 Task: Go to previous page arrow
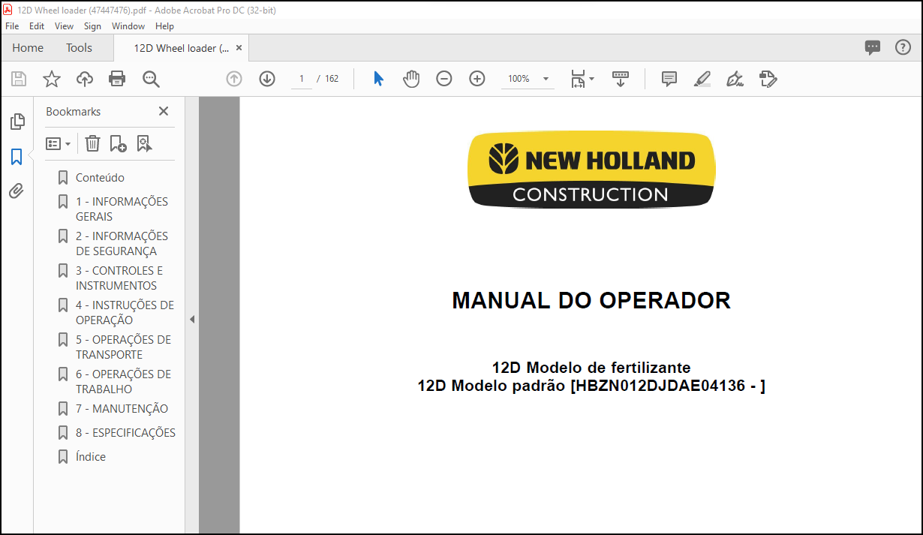[234, 79]
